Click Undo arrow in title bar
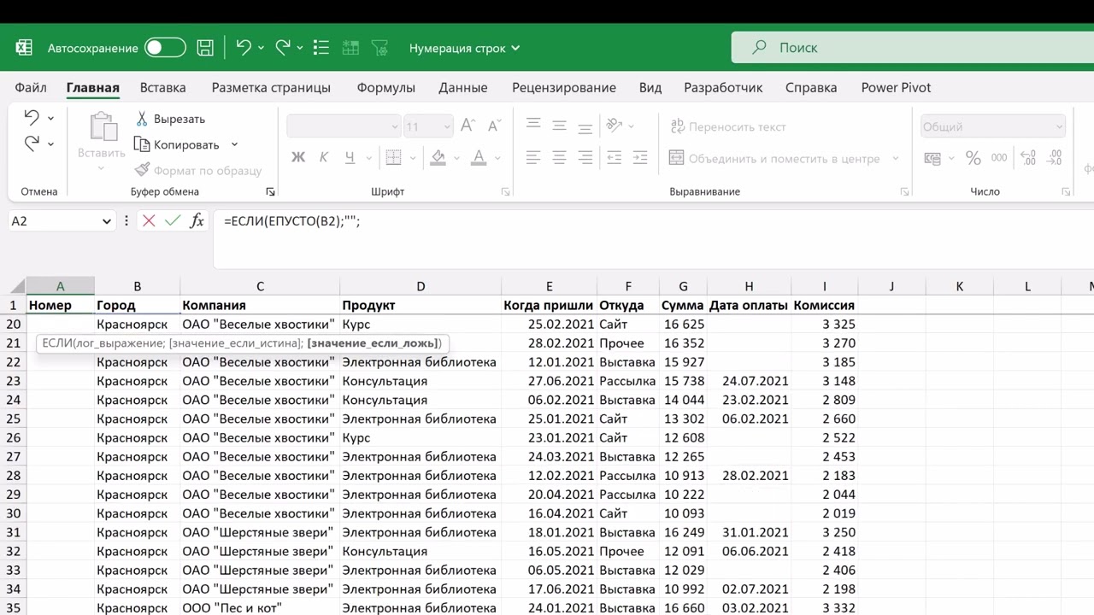Screen dimensions: 1094x615 point(244,48)
